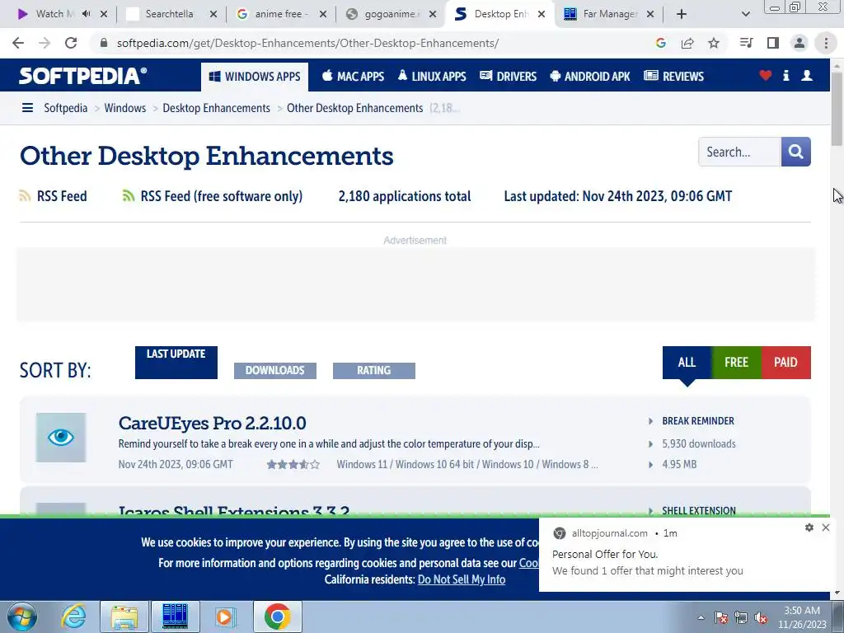Click the Break Reminder category tag
Viewport: 844px width, 633px height.
[698, 421]
